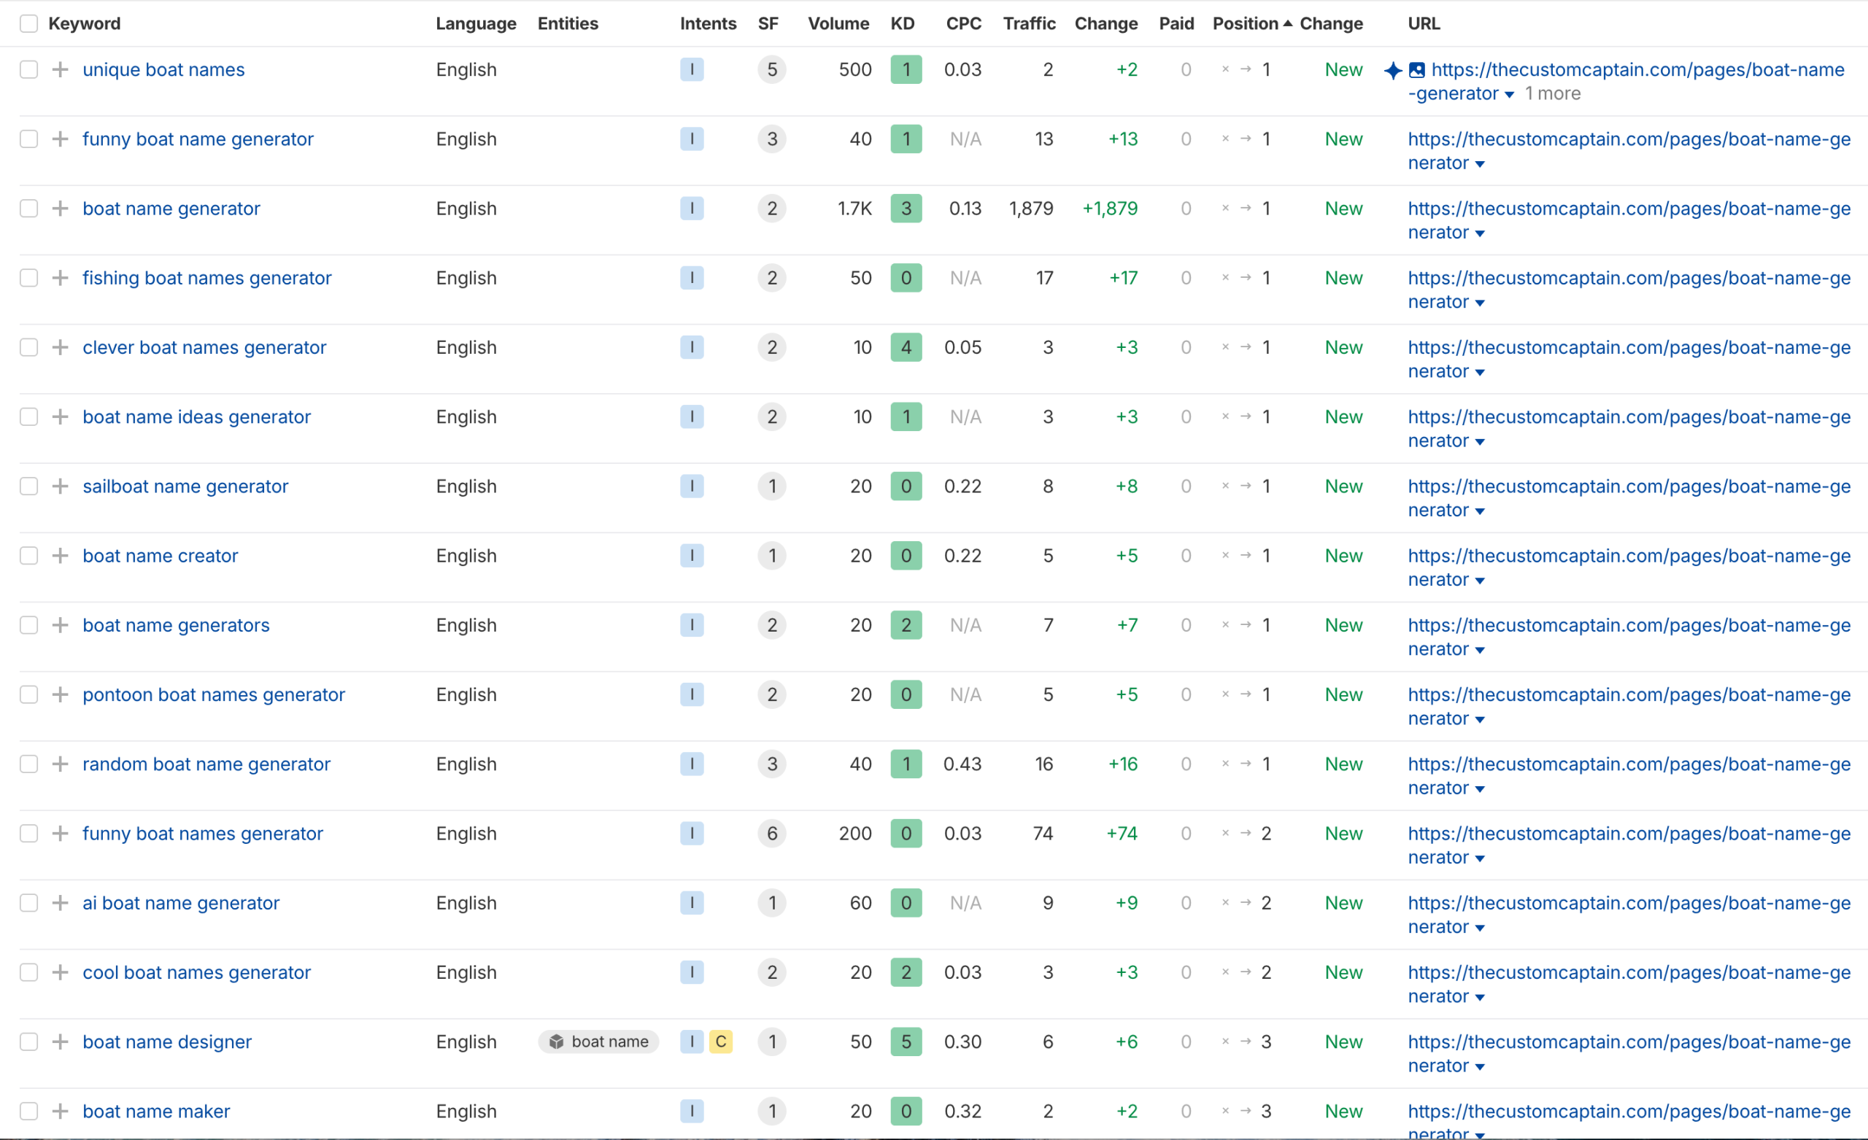Screen dimensions: 1868x1140
Task: Click the SF badge showing 6 for 'funny boat names generator'
Action: click(771, 834)
